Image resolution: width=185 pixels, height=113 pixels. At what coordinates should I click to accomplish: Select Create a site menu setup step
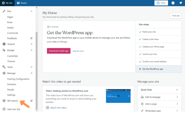[x=159, y=39]
